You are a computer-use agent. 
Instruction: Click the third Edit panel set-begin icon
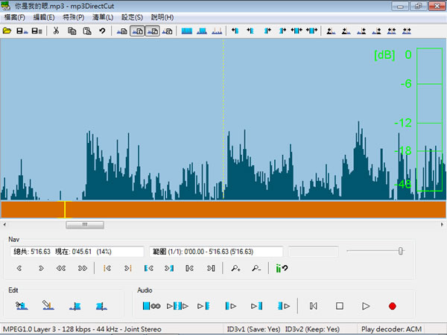(75, 306)
